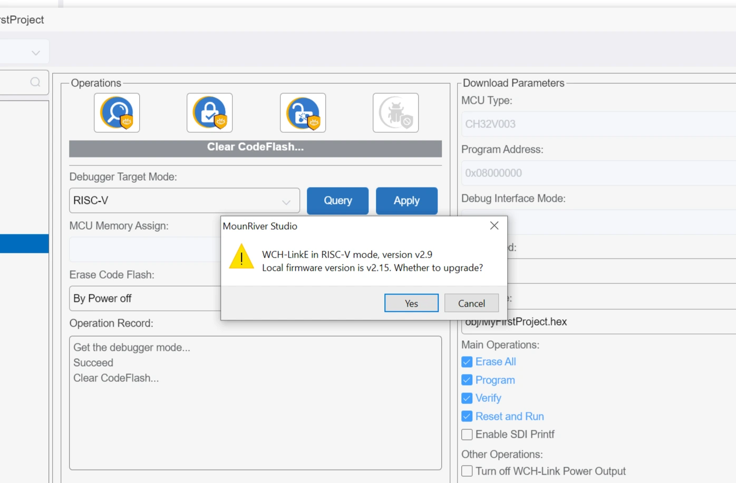Viewport: 736px width, 483px height.
Task: Expand the chevron dropdown under the project title
Action: coord(35,53)
